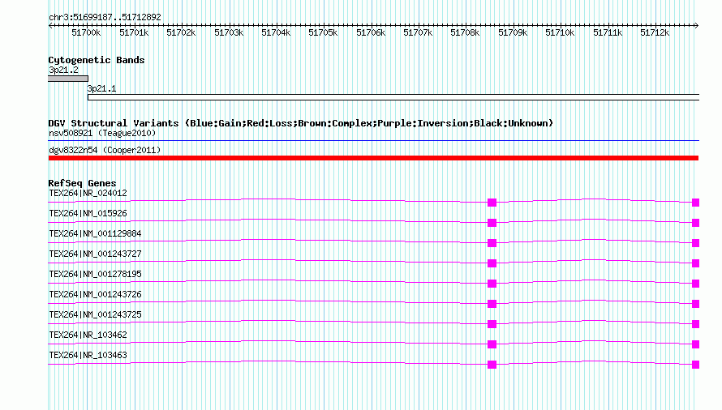The image size is (722, 410).
Task: Click the middle exon box of NM_001243725
Action: tap(492, 324)
